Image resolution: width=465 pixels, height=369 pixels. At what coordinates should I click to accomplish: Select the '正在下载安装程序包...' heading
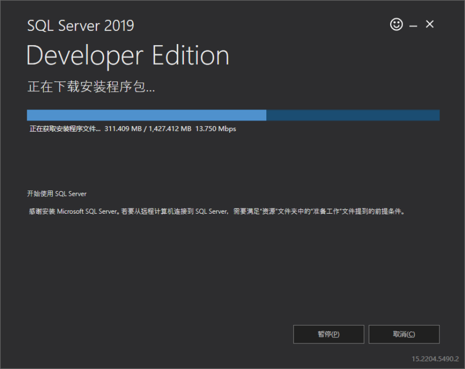tap(91, 87)
